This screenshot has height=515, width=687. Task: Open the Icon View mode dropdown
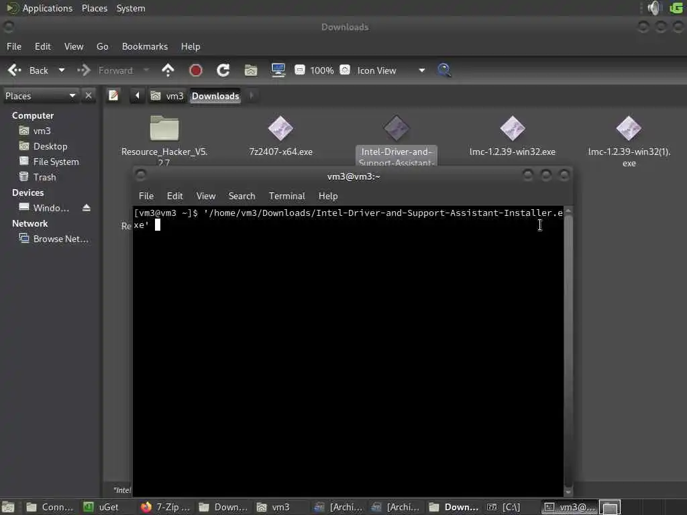point(391,70)
